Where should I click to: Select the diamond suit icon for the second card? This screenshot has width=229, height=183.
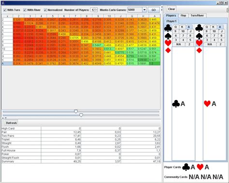coord(199,50)
